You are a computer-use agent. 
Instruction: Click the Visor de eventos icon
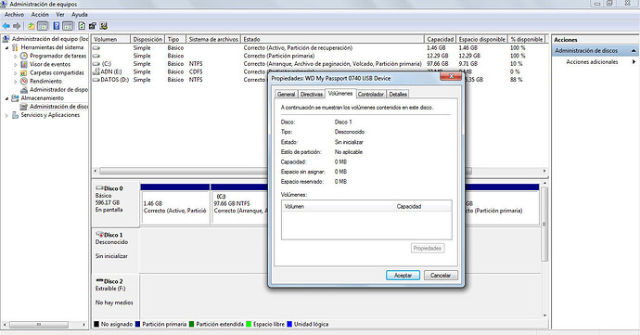pyautogui.click(x=24, y=64)
